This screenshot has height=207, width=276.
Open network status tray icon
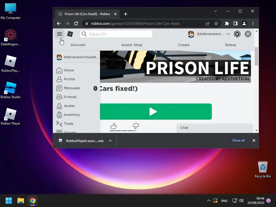(x=234, y=201)
